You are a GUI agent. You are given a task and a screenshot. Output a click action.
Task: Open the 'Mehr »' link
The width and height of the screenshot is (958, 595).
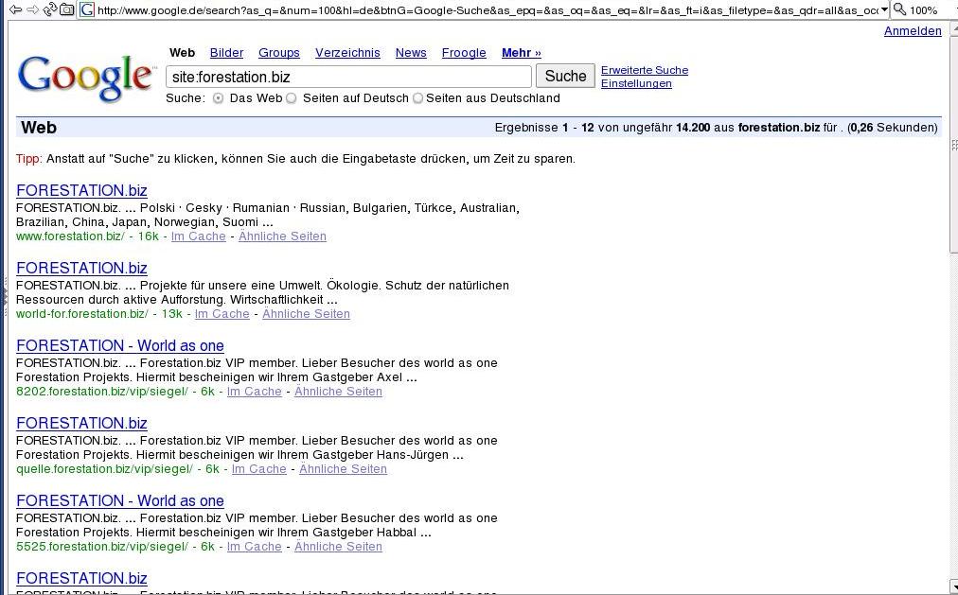pyautogui.click(x=522, y=52)
